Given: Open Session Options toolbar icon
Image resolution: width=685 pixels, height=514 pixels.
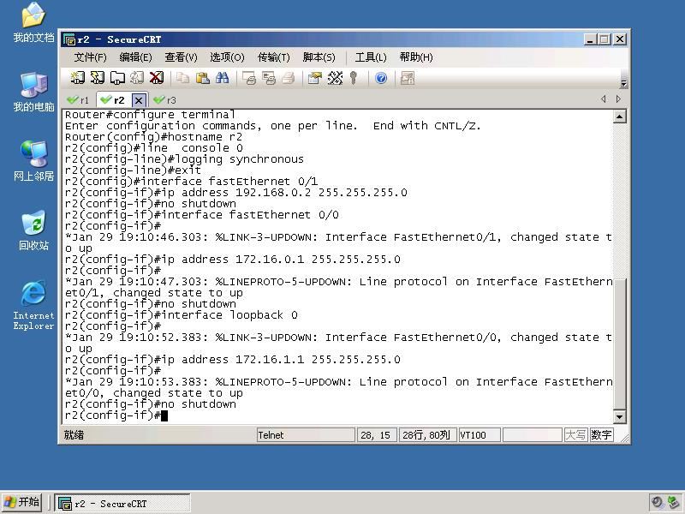Looking at the screenshot, I should click(315, 78).
